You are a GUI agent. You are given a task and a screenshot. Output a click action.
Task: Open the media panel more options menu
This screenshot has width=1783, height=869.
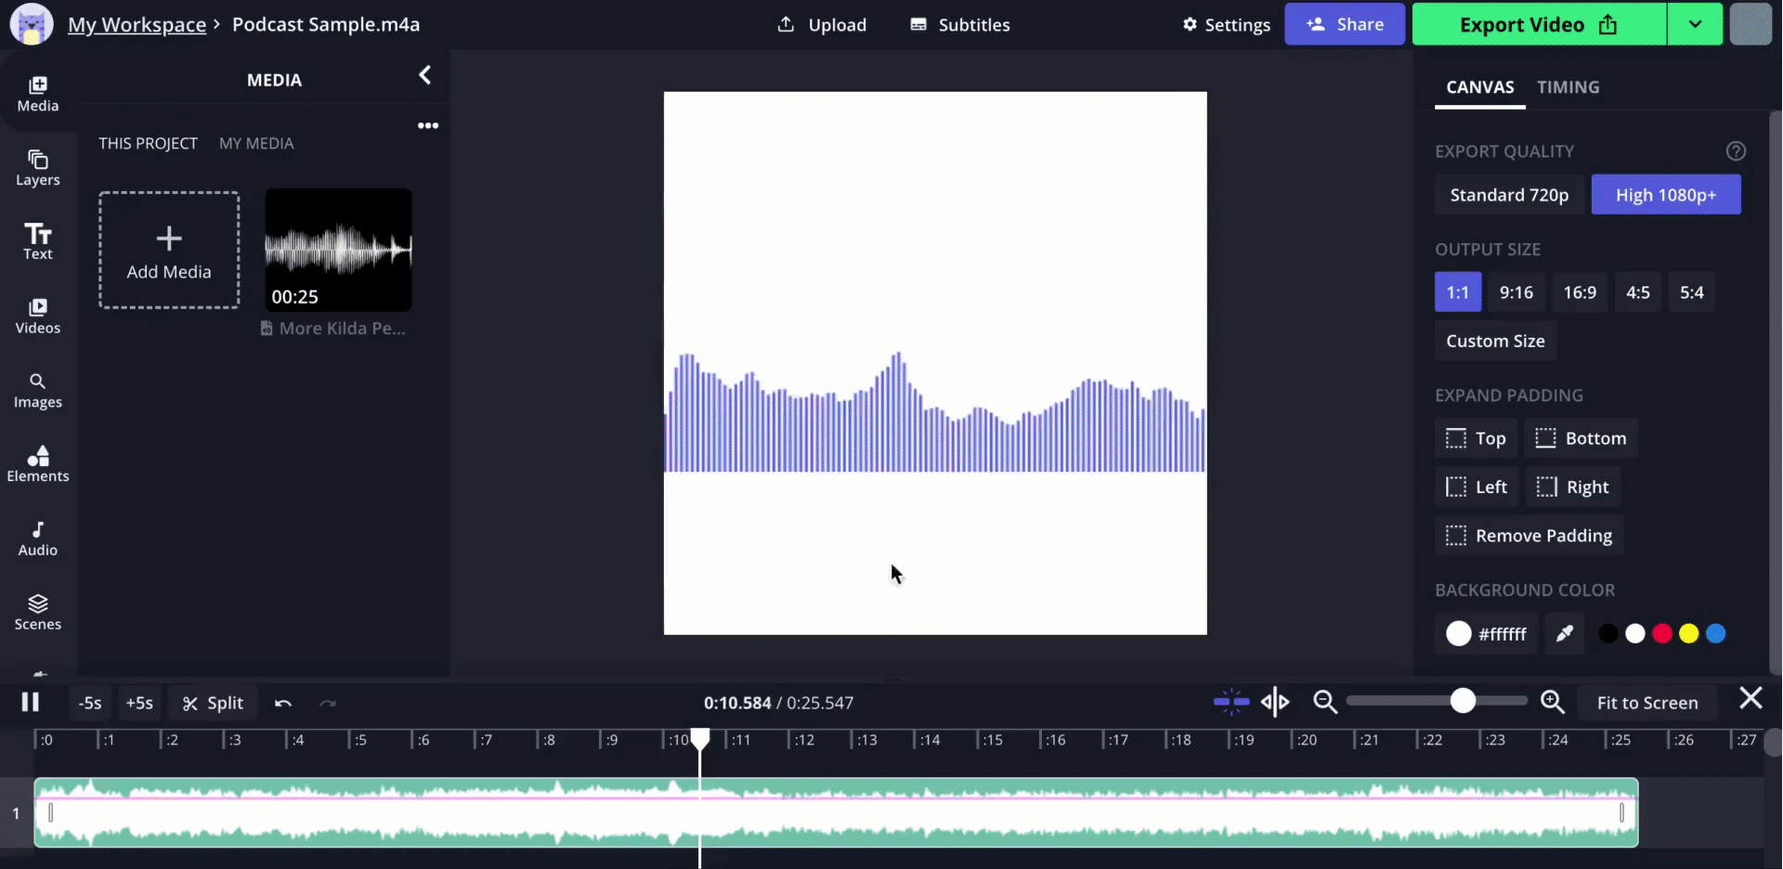[427, 125]
